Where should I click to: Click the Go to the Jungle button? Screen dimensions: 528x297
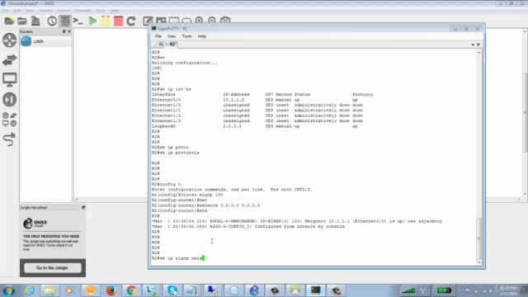point(52,267)
